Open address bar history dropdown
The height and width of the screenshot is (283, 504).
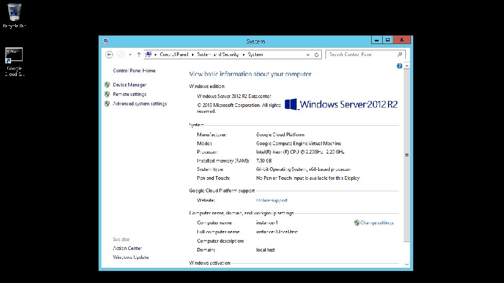point(308,55)
